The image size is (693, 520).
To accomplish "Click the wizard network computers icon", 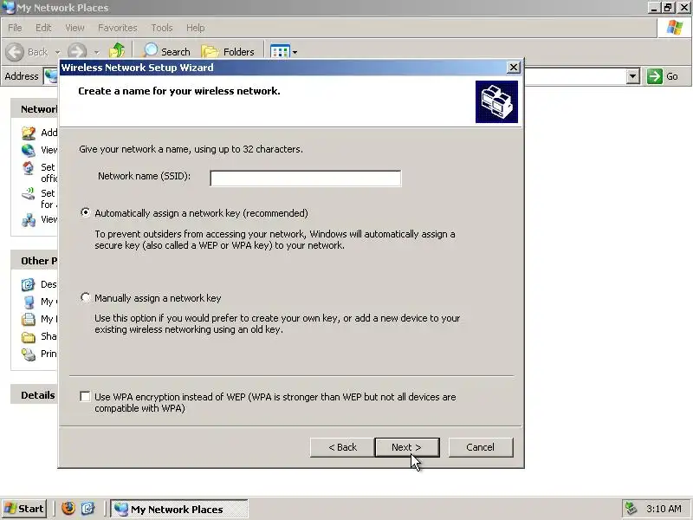I will [496, 101].
